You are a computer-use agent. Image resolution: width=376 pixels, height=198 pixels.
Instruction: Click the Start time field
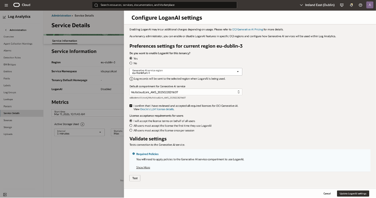pos(88,113)
